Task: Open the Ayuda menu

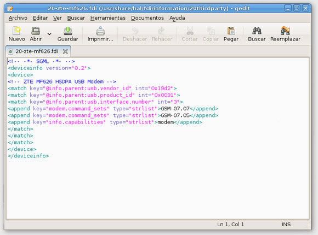Action: [x=177, y=18]
